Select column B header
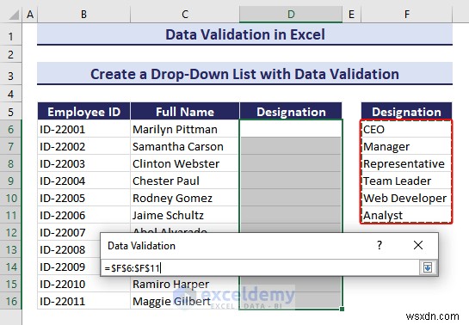The image size is (469, 325). (83, 15)
